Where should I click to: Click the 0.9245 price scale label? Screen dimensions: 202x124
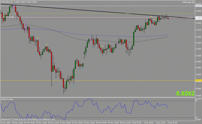click(x=198, y=23)
